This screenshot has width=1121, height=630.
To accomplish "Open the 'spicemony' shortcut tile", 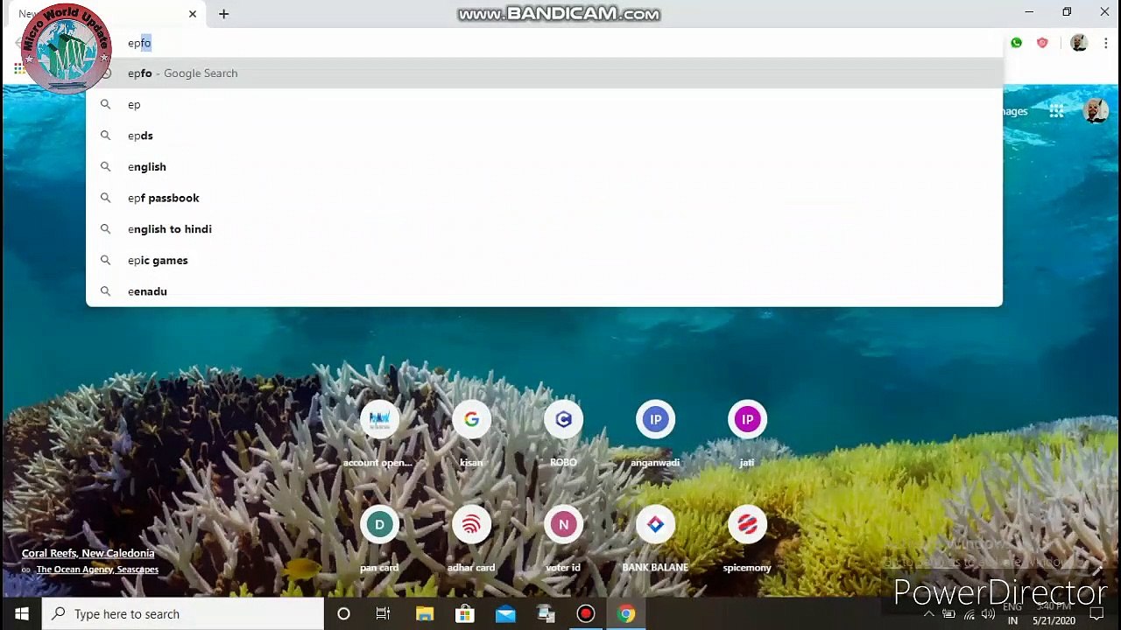I will [747, 538].
